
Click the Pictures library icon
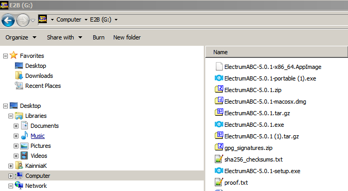pos(24,146)
